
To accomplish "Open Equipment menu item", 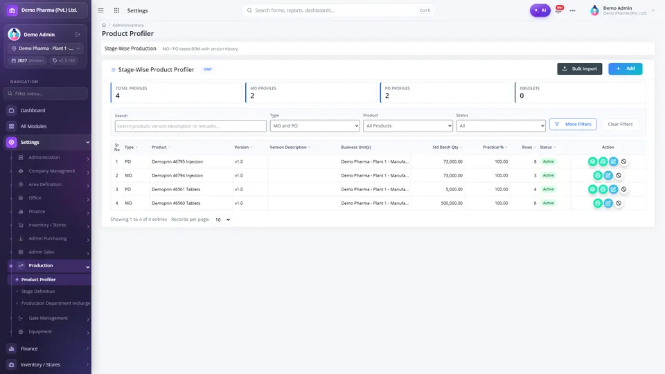I will [53, 332].
